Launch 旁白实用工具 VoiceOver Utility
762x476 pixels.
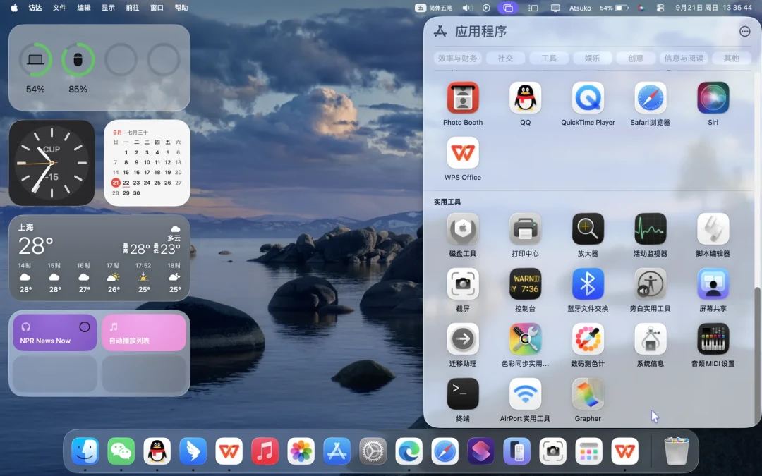pyautogui.click(x=651, y=284)
